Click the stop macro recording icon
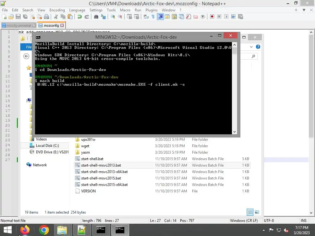This screenshot has height=236, width=315. [x=219, y=17]
